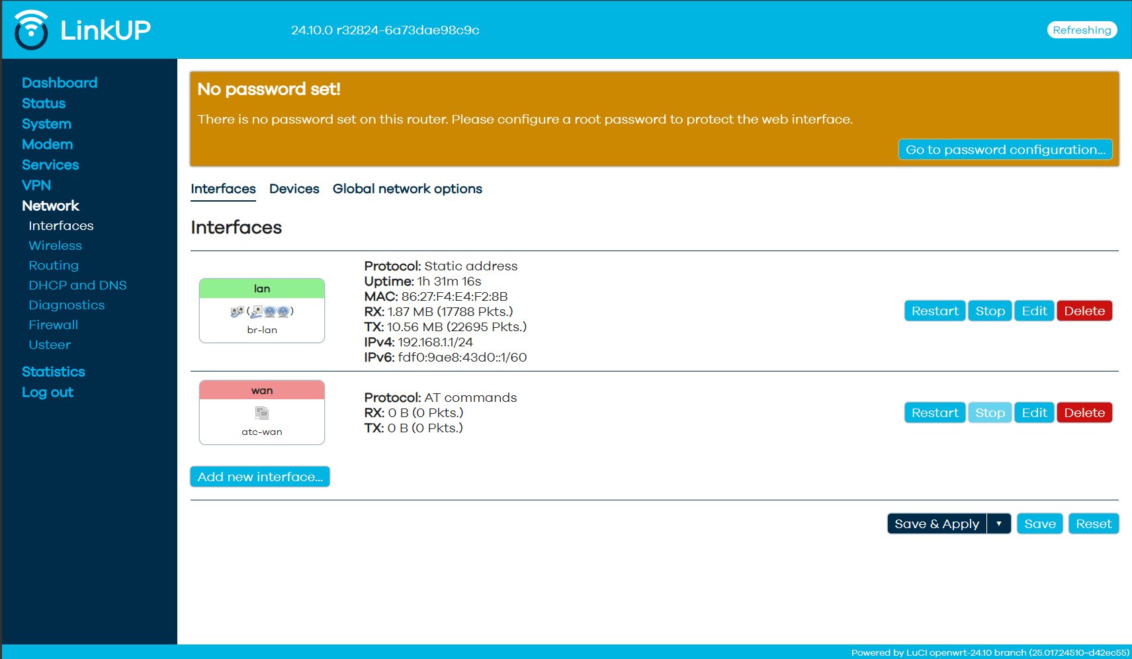
Task: Open Wireless settings in sidebar
Action: click(x=55, y=245)
